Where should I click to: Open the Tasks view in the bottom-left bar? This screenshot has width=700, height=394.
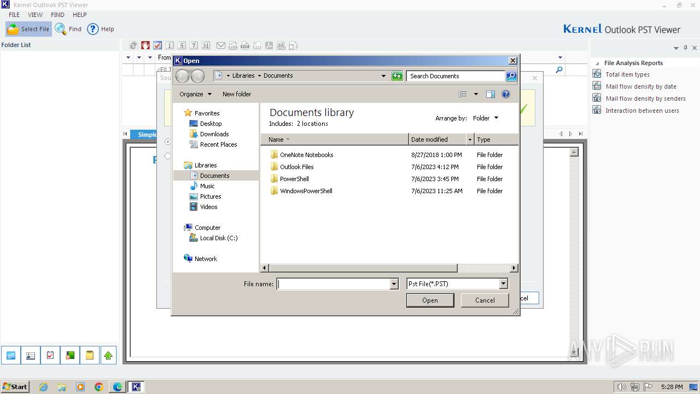[x=50, y=355]
